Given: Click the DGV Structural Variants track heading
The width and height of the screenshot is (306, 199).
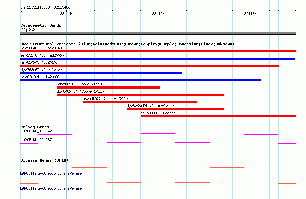Looking at the screenshot, I should 127,44.
